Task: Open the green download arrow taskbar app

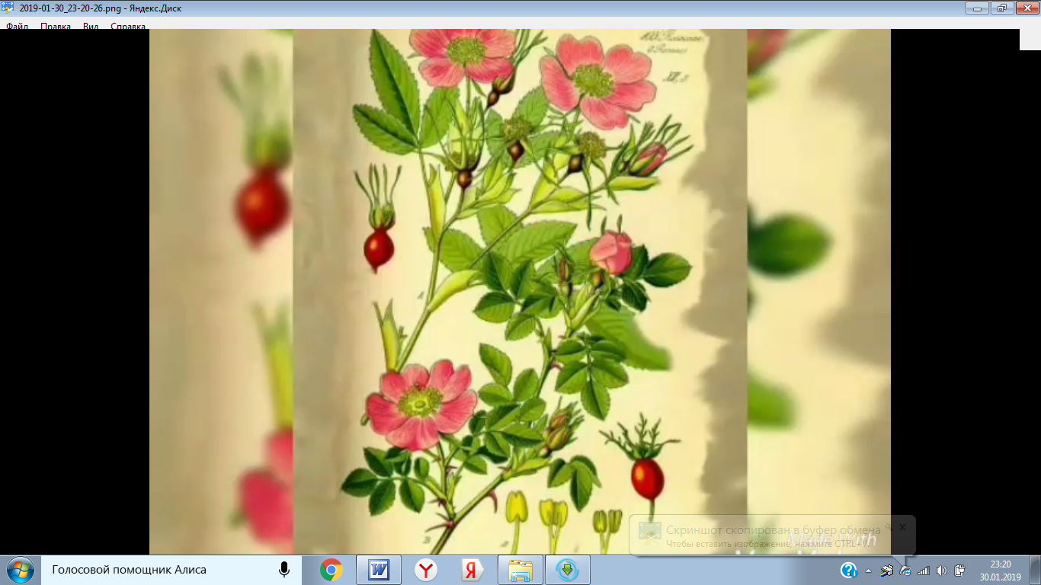Action: point(568,570)
